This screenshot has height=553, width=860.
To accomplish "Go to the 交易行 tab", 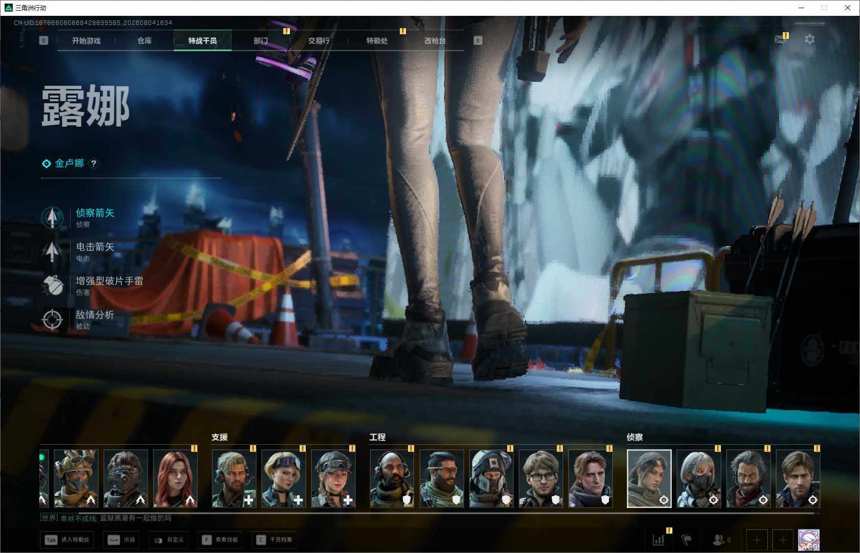I will (319, 40).
